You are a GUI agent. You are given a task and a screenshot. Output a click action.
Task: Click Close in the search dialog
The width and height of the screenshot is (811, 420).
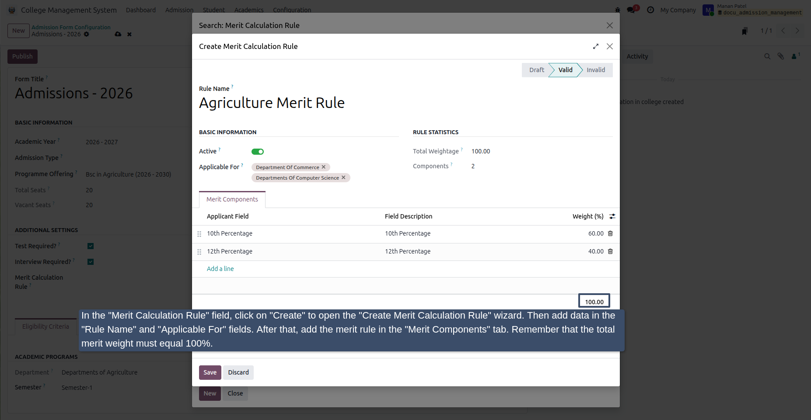click(235, 393)
